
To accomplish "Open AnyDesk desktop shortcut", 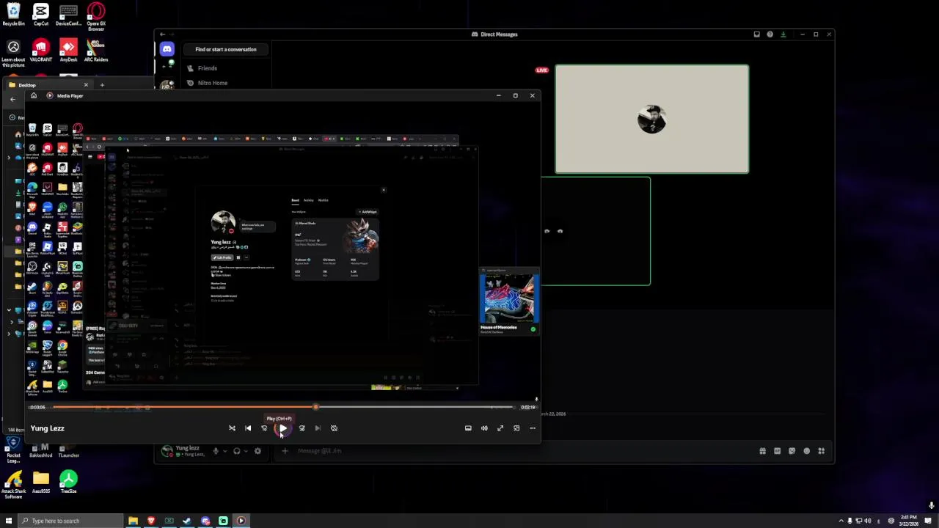I will tap(68, 51).
